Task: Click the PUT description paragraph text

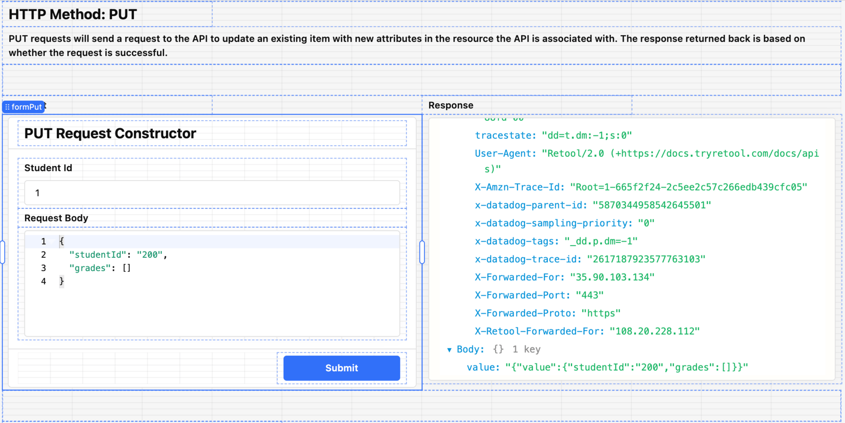Action: 407,46
